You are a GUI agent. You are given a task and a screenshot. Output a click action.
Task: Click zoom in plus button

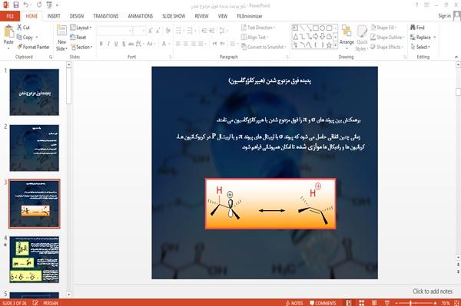pyautogui.click(x=435, y=303)
